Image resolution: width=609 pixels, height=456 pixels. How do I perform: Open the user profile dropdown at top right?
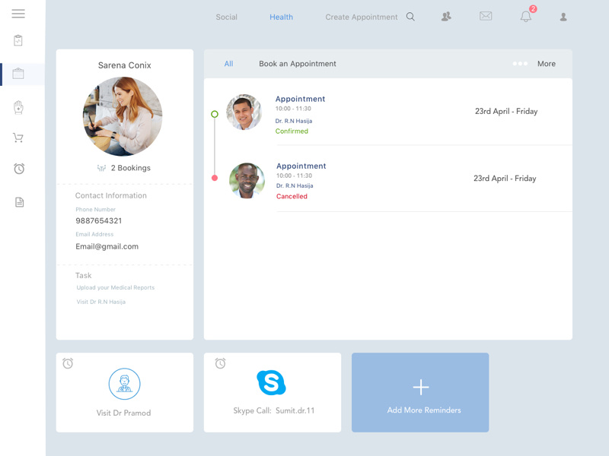(563, 17)
